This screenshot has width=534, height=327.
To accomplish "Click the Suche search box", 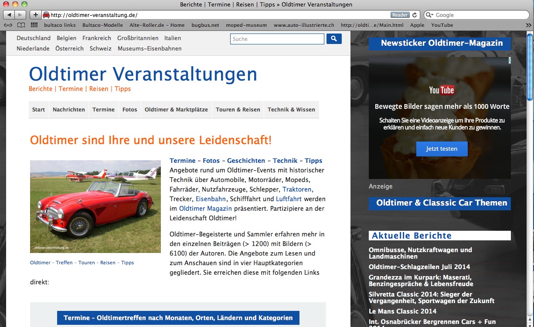I will point(277,39).
